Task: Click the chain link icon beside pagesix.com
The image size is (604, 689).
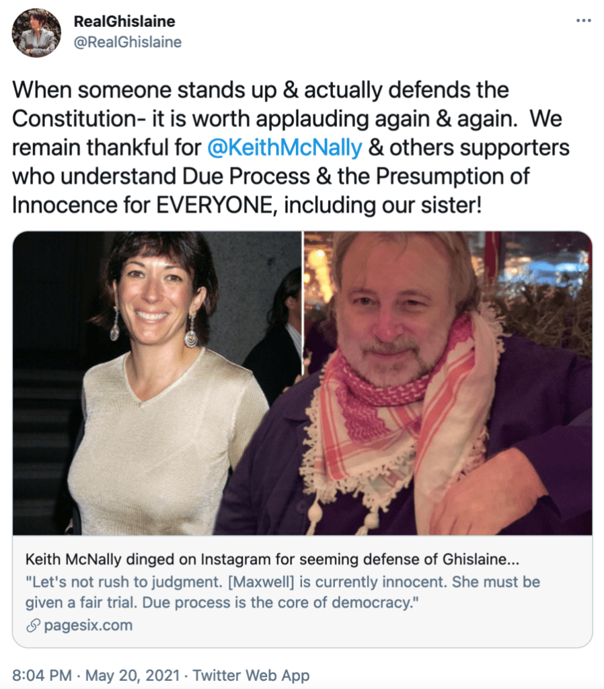Action: click(32, 625)
